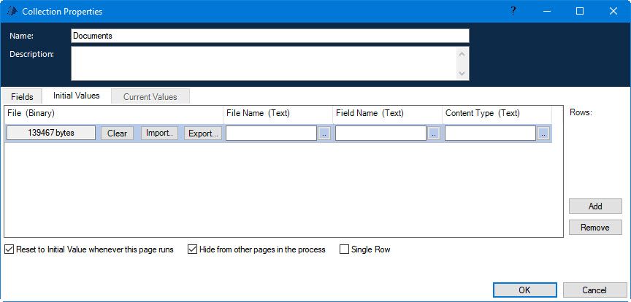Click Export... to save the binary
The width and height of the screenshot is (631, 302).
click(203, 133)
